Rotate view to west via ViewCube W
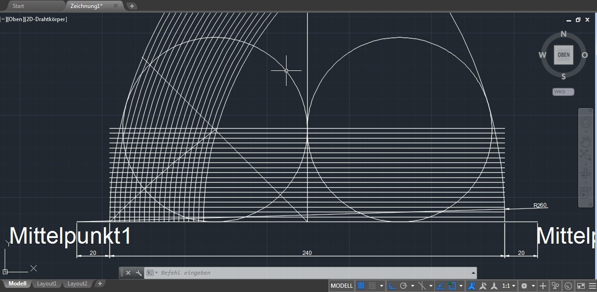This screenshot has width=597, height=292. (x=542, y=55)
